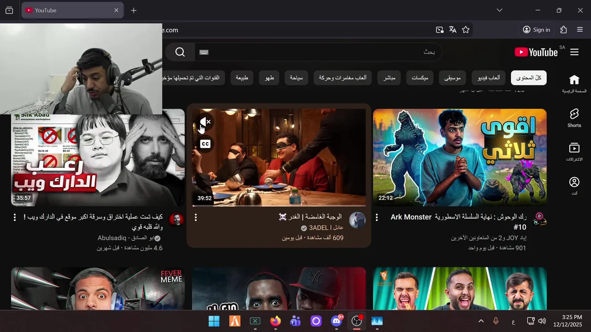
Task: Select the YouTube browser tab
Action: click(x=72, y=10)
